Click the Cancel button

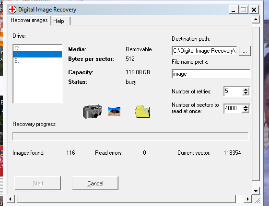(95, 183)
